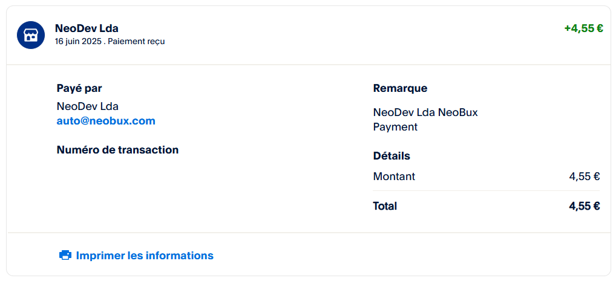Open the auto@neobux.com email link
The image size is (613, 281).
point(106,121)
